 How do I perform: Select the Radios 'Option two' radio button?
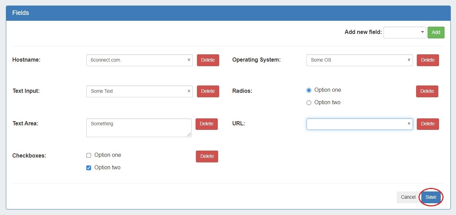(x=309, y=103)
